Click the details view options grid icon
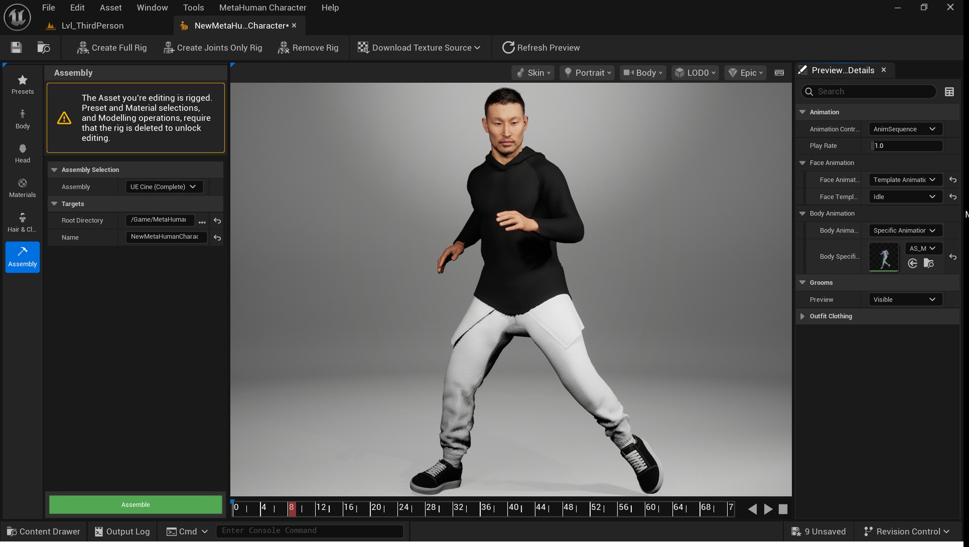Screen dimensions: 969x547 pyautogui.click(x=949, y=92)
